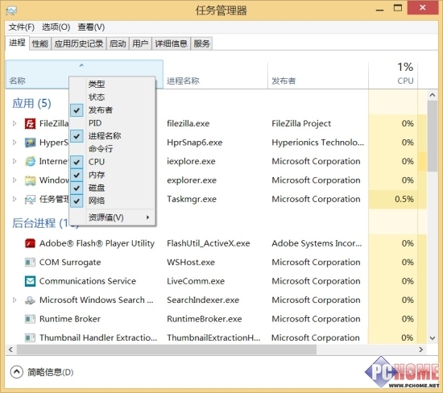Select the LiveComm.exe process name cell
Screen dimensions: 443x393
coord(196,281)
